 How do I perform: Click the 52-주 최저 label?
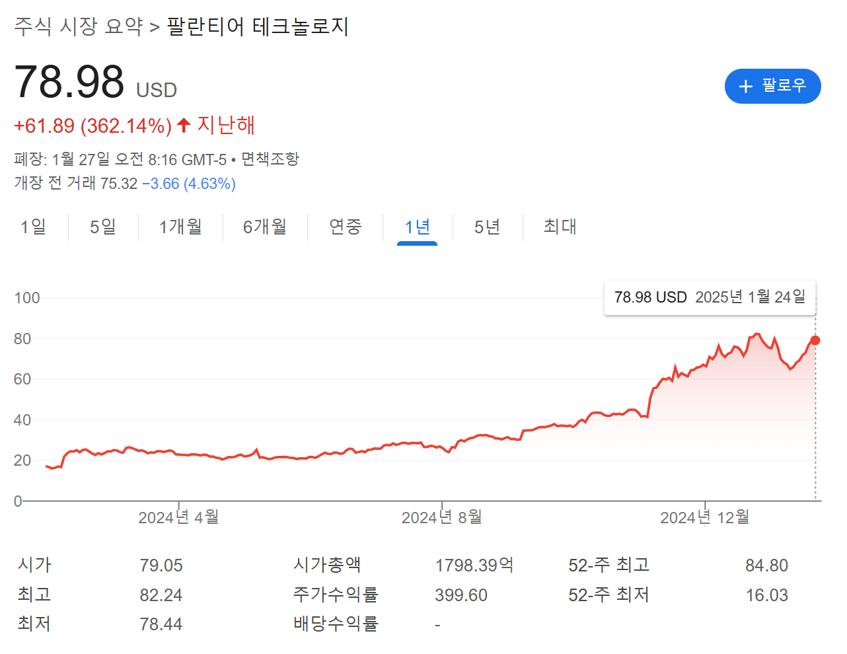coord(609,595)
